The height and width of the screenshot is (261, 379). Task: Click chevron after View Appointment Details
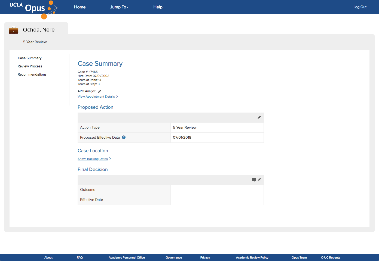click(x=117, y=97)
